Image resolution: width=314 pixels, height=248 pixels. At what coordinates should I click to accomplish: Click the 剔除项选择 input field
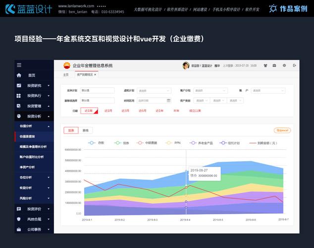(x=98, y=101)
